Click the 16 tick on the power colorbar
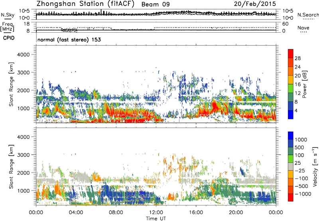 297,85
